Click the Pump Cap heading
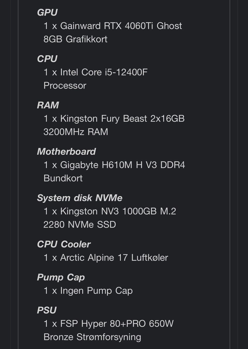 (x=61, y=277)
